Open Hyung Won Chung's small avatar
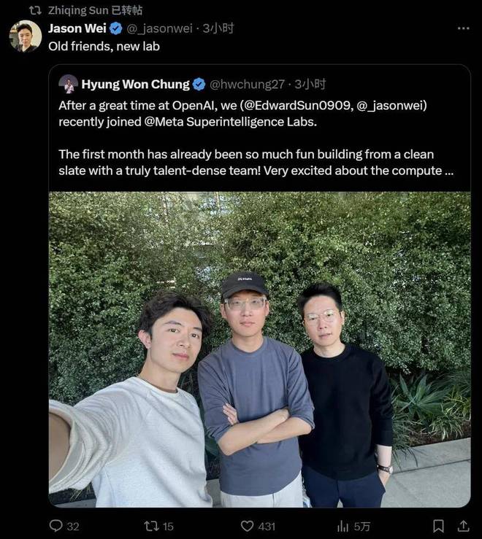Image resolution: width=482 pixels, height=539 pixels. [68, 84]
